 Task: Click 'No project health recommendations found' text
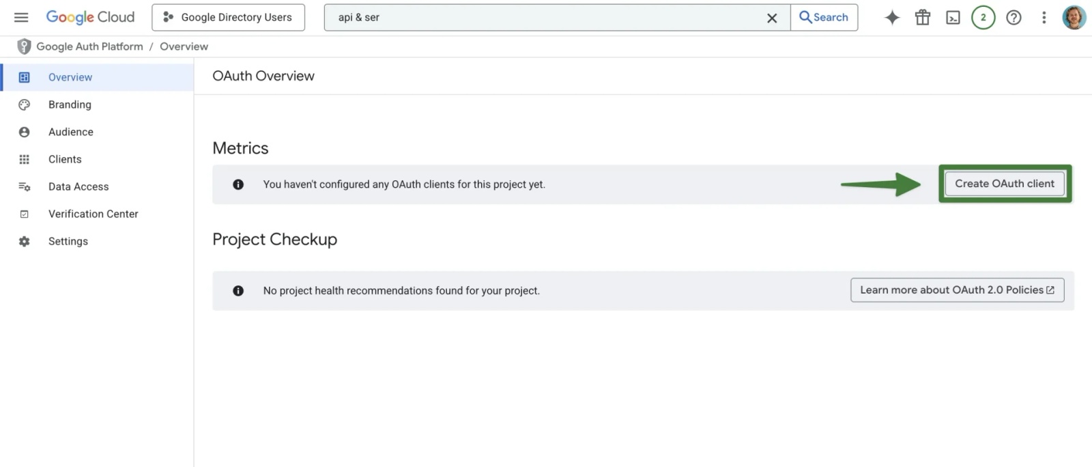401,291
